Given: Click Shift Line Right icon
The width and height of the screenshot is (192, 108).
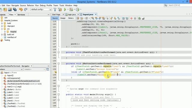Looking at the screenshot, I should click(x=127, y=18).
